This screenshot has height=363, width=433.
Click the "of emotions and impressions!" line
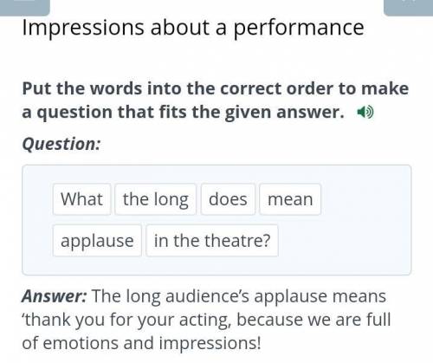coord(141,343)
